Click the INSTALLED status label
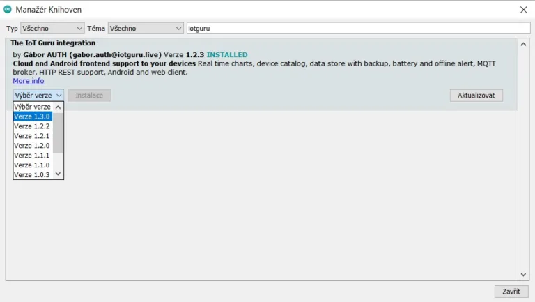 (227, 55)
